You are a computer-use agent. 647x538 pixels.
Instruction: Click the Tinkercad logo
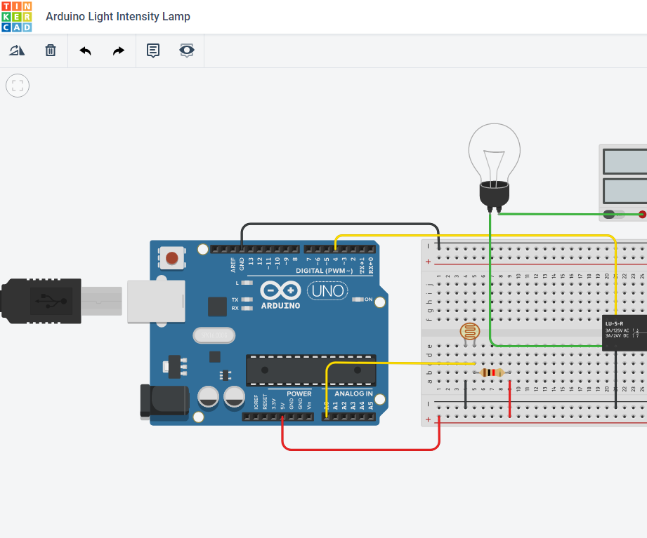click(17, 17)
